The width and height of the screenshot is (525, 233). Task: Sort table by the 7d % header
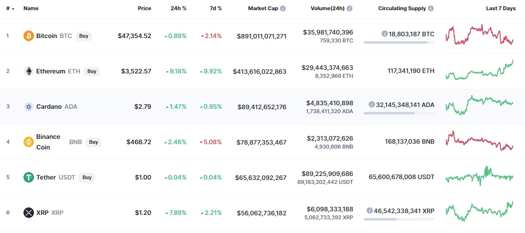[x=215, y=8]
